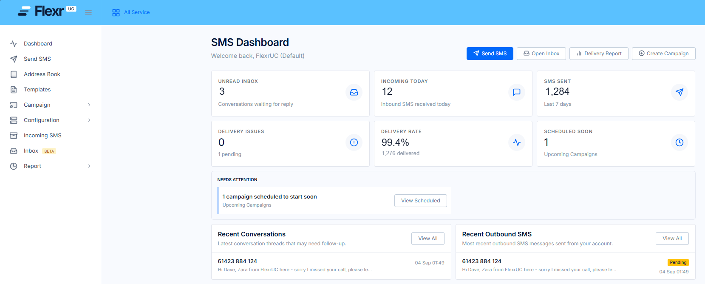Select Report in the sidebar
Viewport: 705px width, 284px height.
32,166
